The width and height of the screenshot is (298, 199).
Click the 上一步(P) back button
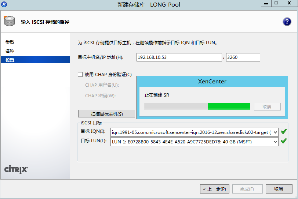pyautogui.click(x=215, y=189)
